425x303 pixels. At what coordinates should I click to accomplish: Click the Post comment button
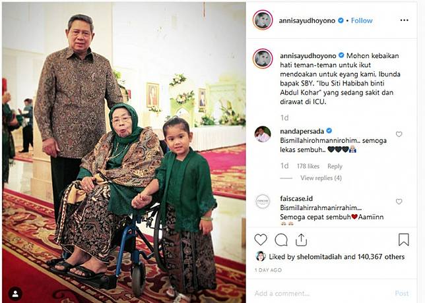tap(402, 293)
